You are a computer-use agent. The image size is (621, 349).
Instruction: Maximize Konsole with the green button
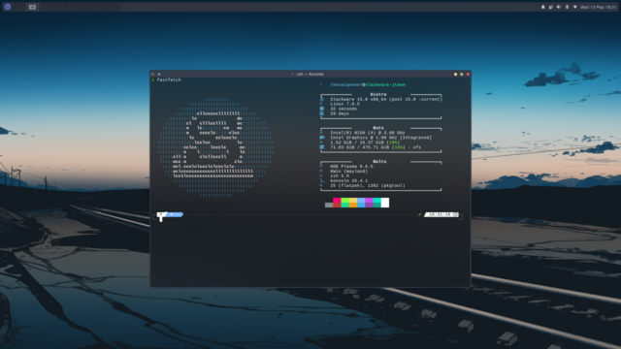point(462,74)
